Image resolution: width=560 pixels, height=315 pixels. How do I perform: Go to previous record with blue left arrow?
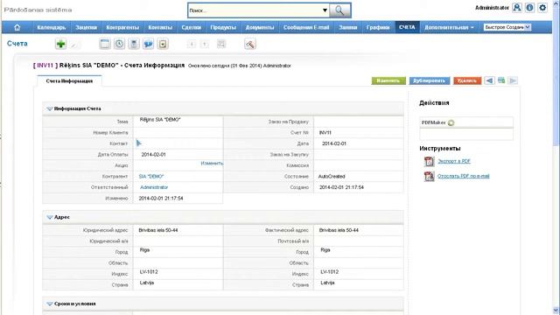point(489,80)
